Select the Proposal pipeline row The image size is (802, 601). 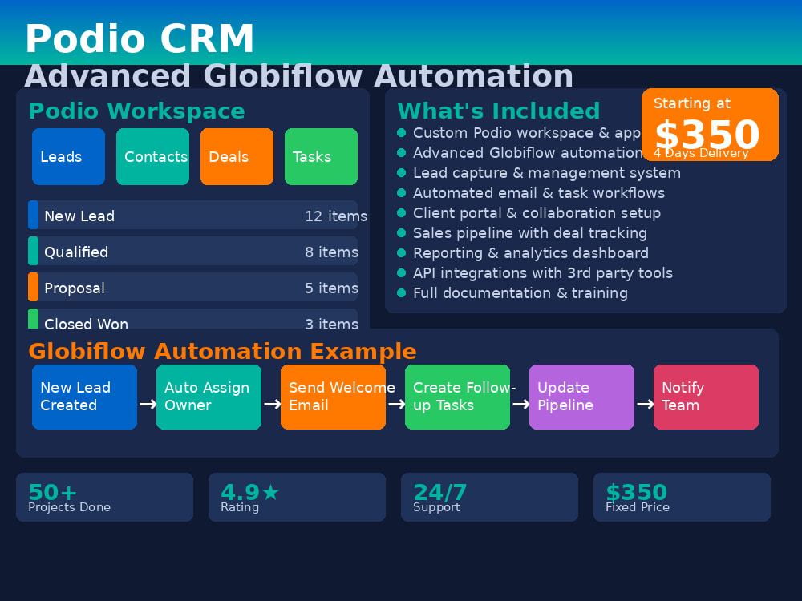coord(192,287)
